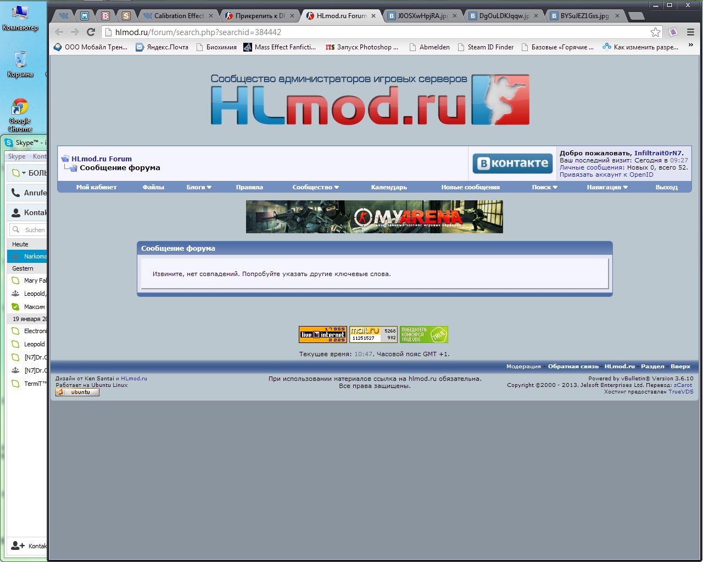Bookmark this page with the star icon
Image resolution: width=703 pixels, height=562 pixels.
pos(656,32)
